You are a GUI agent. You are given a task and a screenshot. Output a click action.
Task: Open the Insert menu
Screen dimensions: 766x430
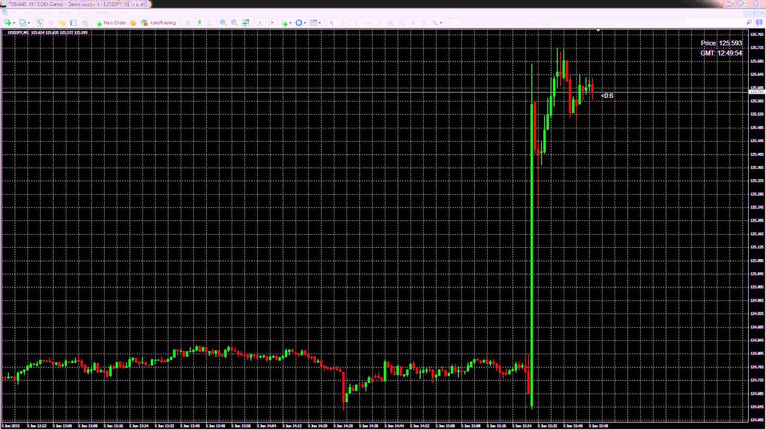pyautogui.click(x=46, y=13)
